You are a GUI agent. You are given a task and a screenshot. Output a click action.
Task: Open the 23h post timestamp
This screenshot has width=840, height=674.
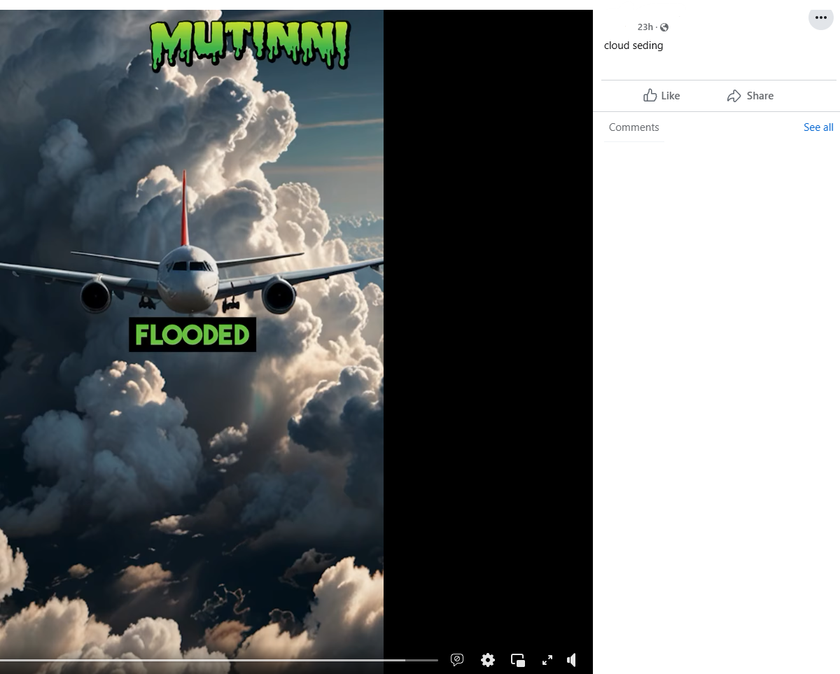[645, 27]
